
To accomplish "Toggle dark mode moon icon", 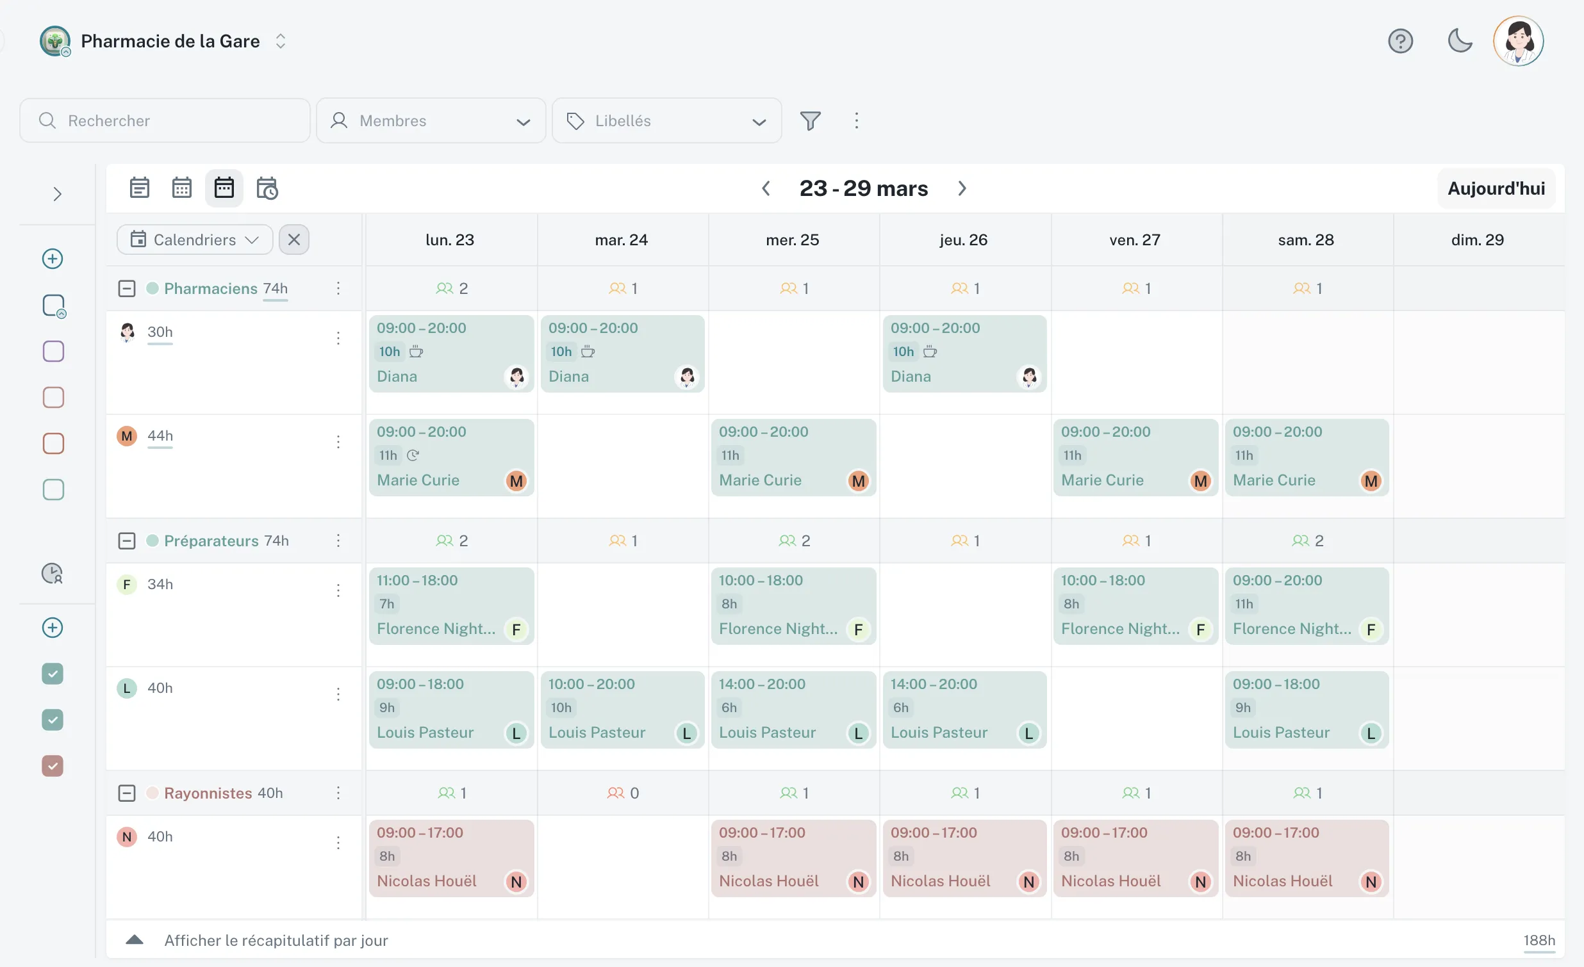I will 1459,41.
